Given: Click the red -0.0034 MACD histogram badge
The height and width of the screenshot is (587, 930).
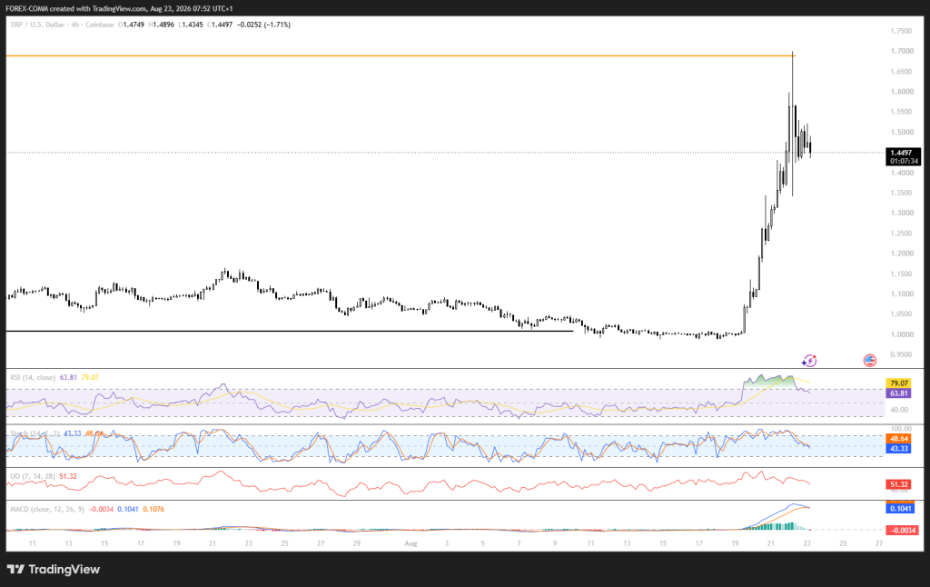Looking at the screenshot, I should pyautogui.click(x=902, y=530).
